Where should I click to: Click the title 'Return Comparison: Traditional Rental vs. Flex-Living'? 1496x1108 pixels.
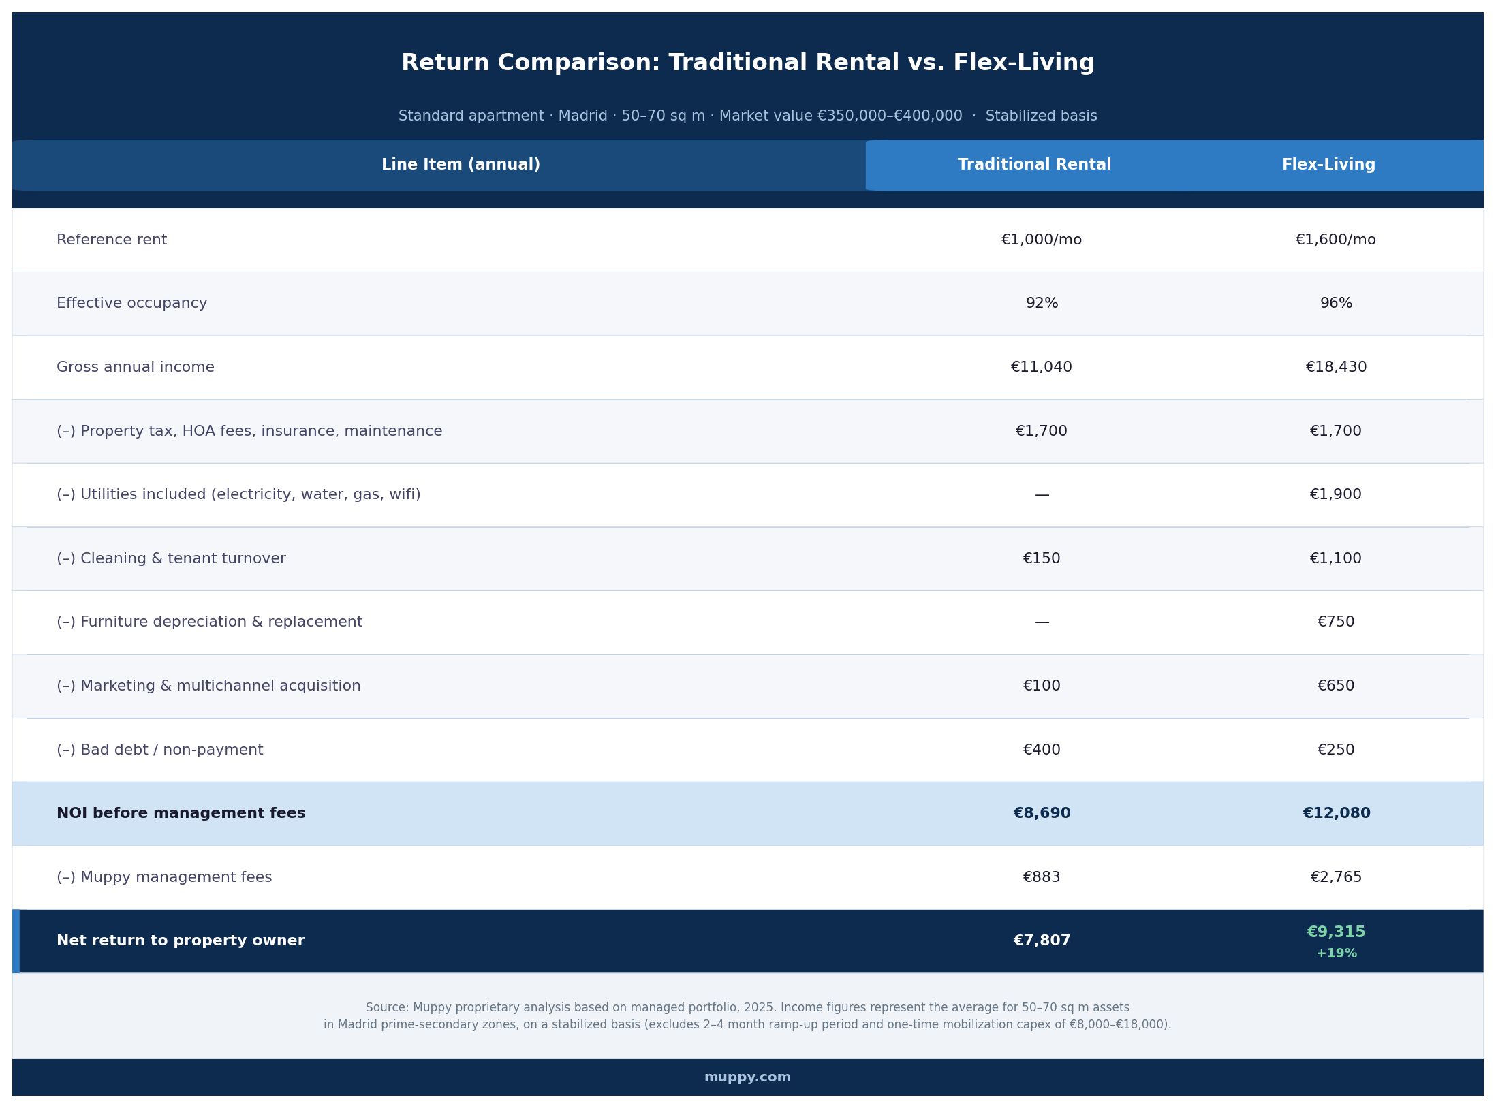pyautogui.click(x=748, y=63)
